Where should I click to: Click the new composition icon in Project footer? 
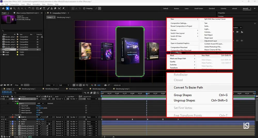[8, 85]
